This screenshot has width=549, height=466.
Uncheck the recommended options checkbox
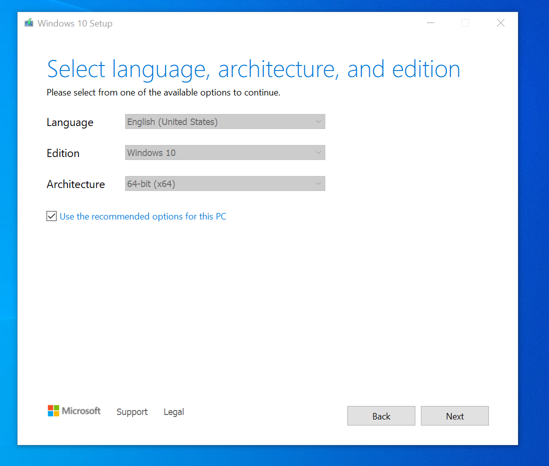[x=52, y=216]
